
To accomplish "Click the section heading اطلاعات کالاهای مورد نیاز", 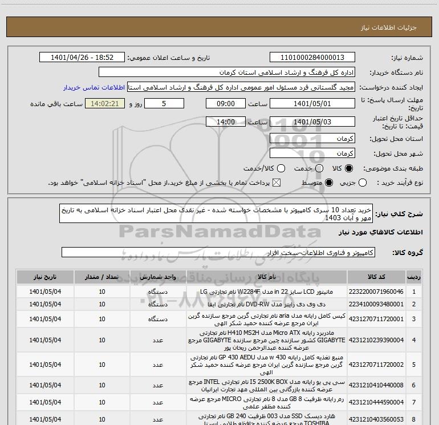I will (380, 232).
